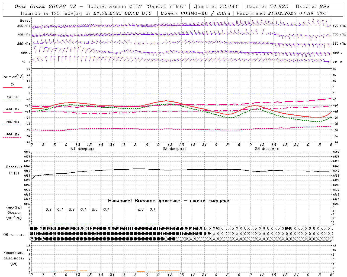Click the Давление panel label
This screenshot has width=347, height=277.
[x=14, y=167]
